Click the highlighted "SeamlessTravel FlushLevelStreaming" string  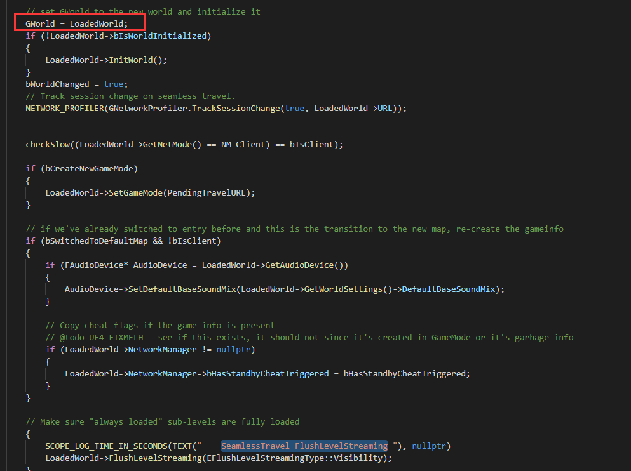tap(304, 446)
